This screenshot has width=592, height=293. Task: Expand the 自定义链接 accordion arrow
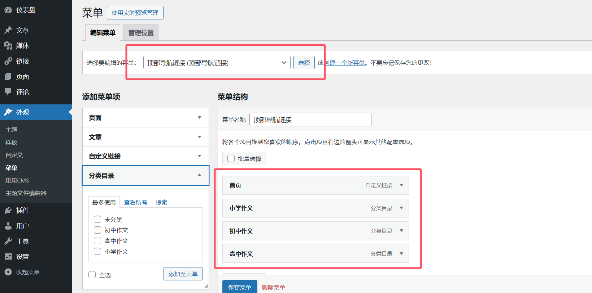pyautogui.click(x=200, y=156)
